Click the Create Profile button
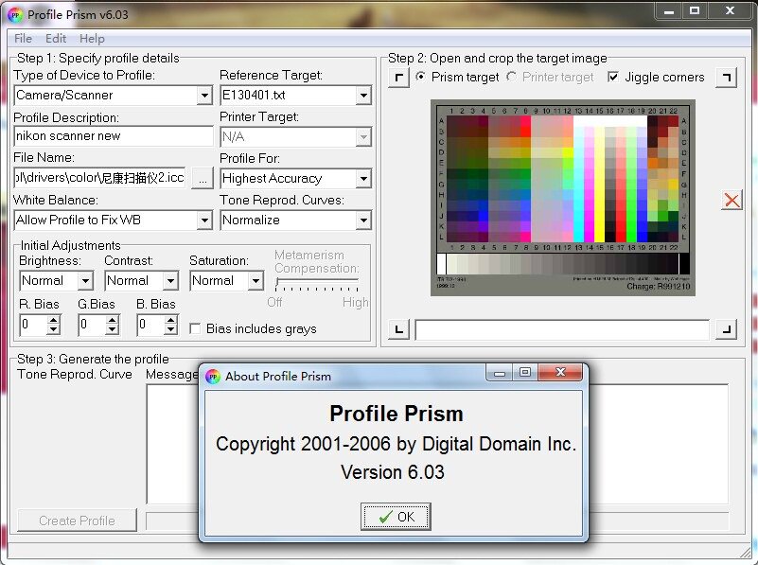Viewport: 758px width, 565px height. click(77, 521)
